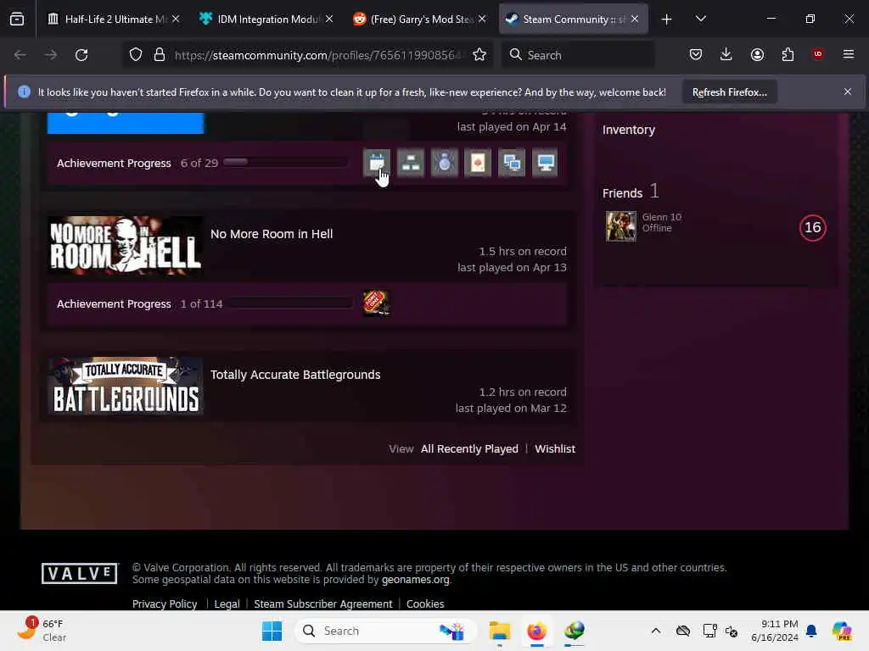Open No More Room in Hell title link
The image size is (869, 651).
click(x=272, y=234)
